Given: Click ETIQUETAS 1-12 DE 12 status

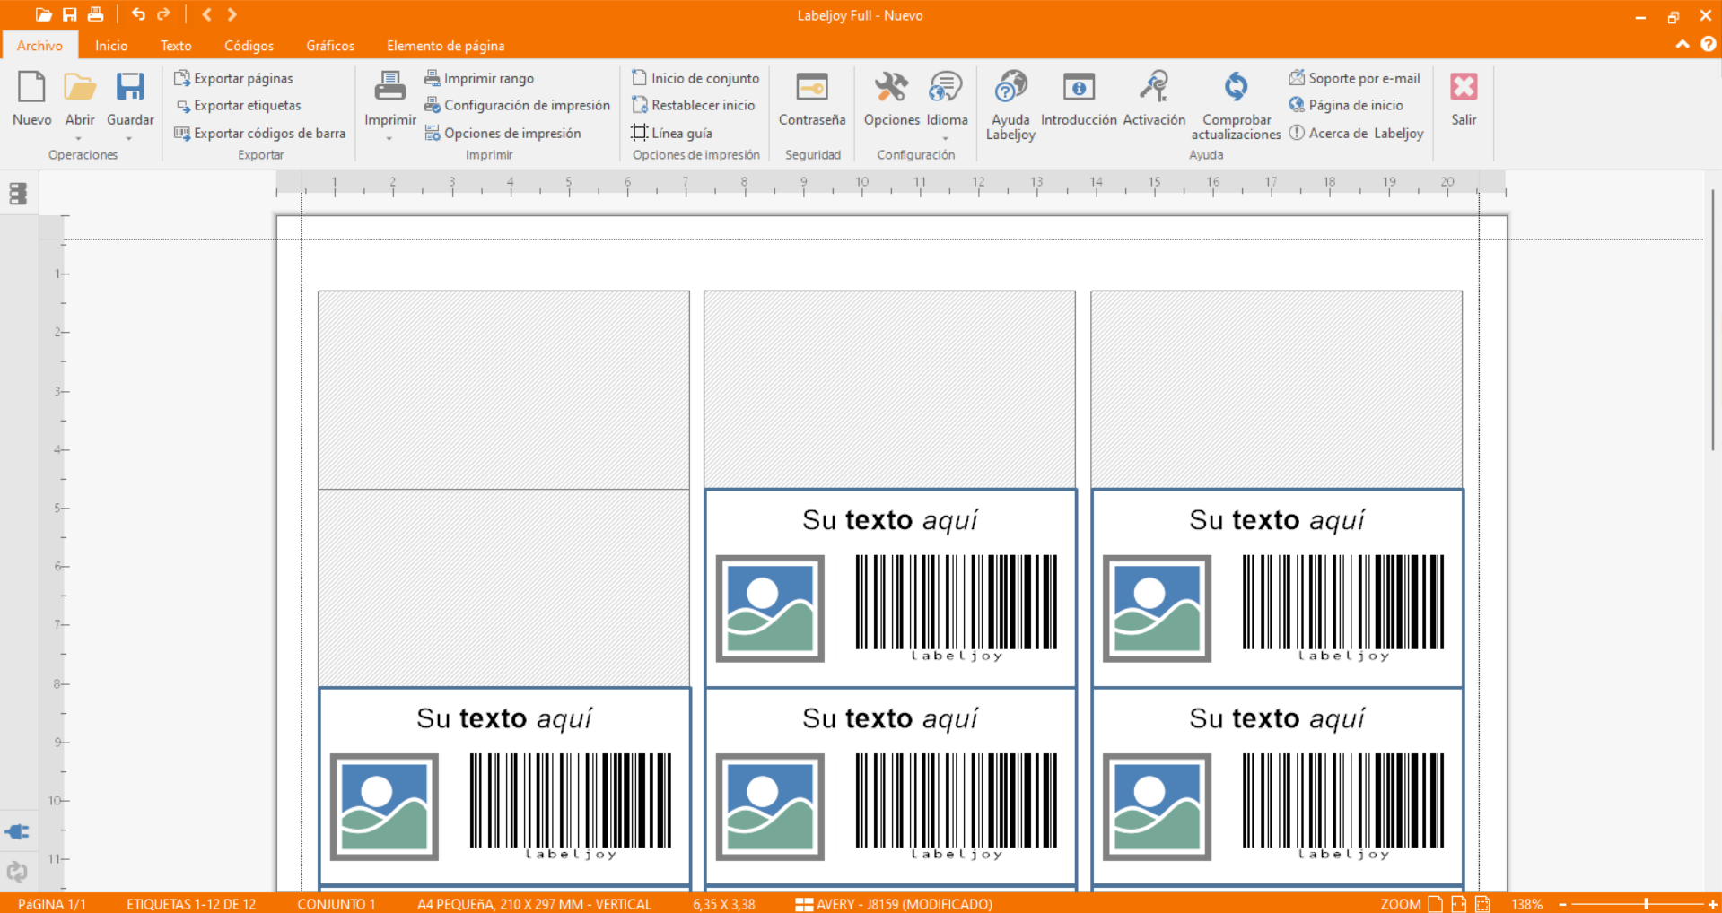Looking at the screenshot, I should click(191, 904).
